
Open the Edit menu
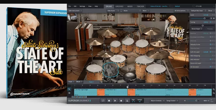(76, 6)
